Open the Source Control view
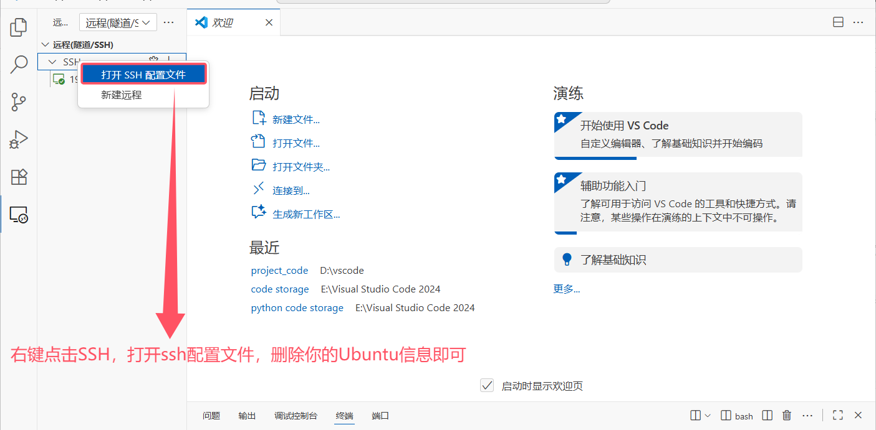This screenshot has height=430, width=876. tap(18, 101)
